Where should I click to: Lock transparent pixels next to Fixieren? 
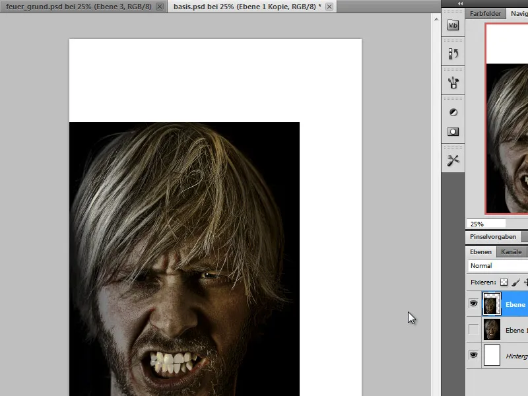[504, 282]
